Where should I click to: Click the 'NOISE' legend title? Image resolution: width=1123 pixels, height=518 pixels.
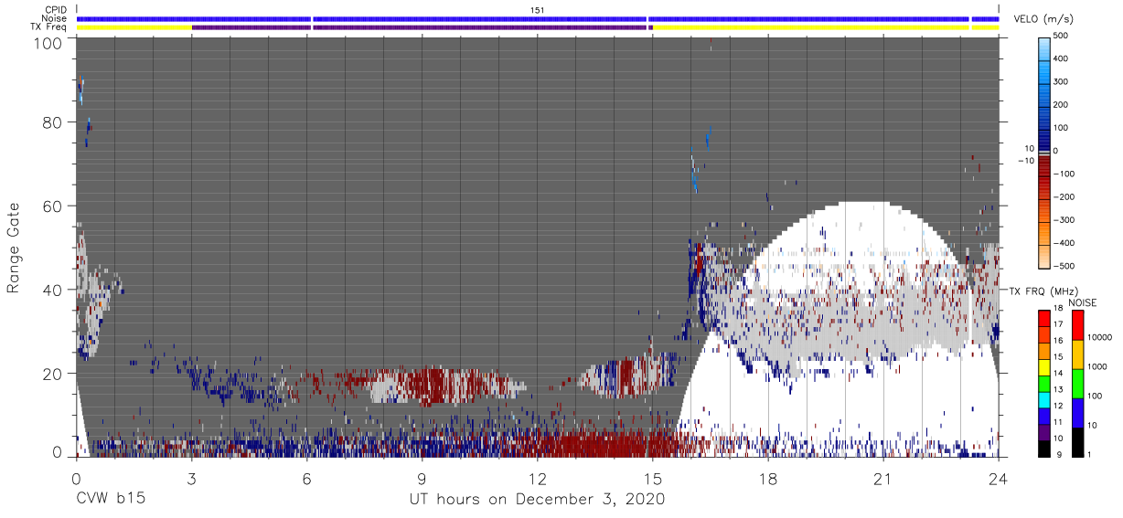coord(1082,302)
